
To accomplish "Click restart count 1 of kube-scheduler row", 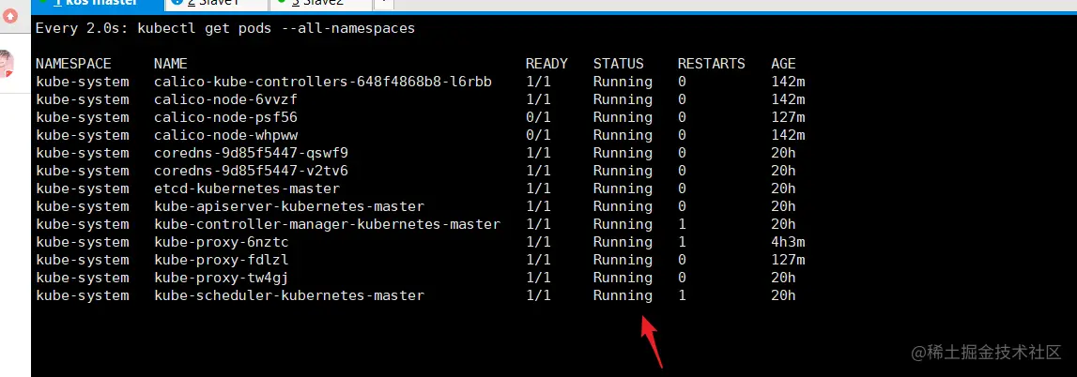I will click(x=682, y=295).
